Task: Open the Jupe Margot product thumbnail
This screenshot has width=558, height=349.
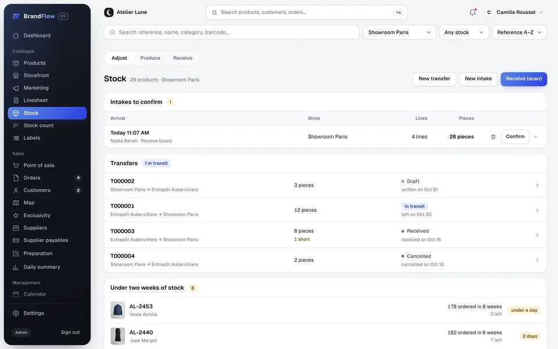Action: pyautogui.click(x=118, y=336)
